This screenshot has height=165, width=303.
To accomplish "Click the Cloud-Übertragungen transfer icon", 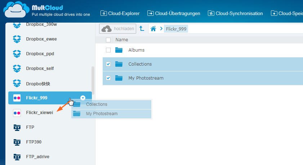I will 150,13.
